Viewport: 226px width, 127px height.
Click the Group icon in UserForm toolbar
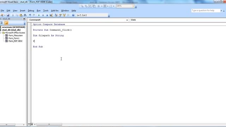(x=90, y=6)
